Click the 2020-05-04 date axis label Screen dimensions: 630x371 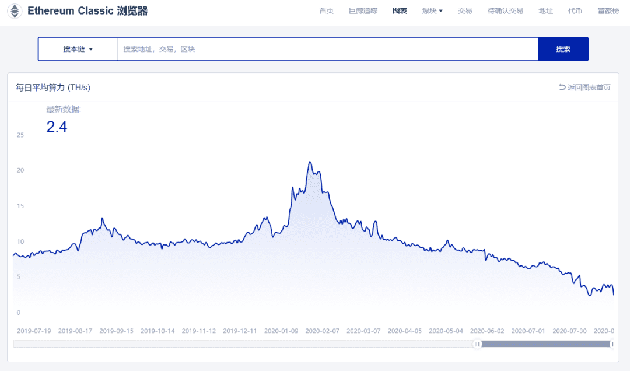tap(446, 331)
